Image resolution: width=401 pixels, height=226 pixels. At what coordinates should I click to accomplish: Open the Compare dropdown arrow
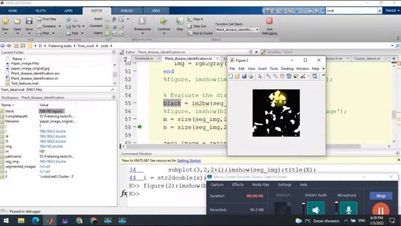60,26
